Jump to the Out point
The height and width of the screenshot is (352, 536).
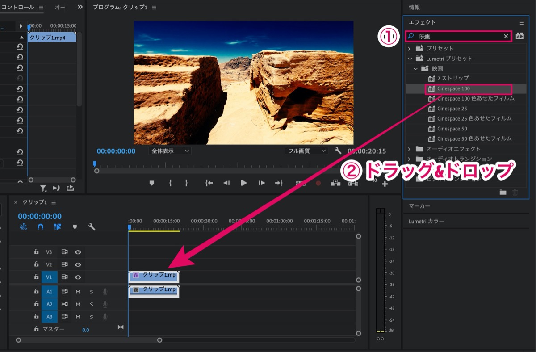279,183
